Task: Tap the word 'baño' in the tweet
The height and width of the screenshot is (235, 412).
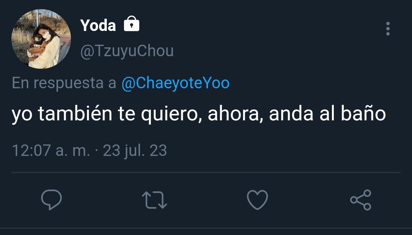Action: tap(363, 113)
